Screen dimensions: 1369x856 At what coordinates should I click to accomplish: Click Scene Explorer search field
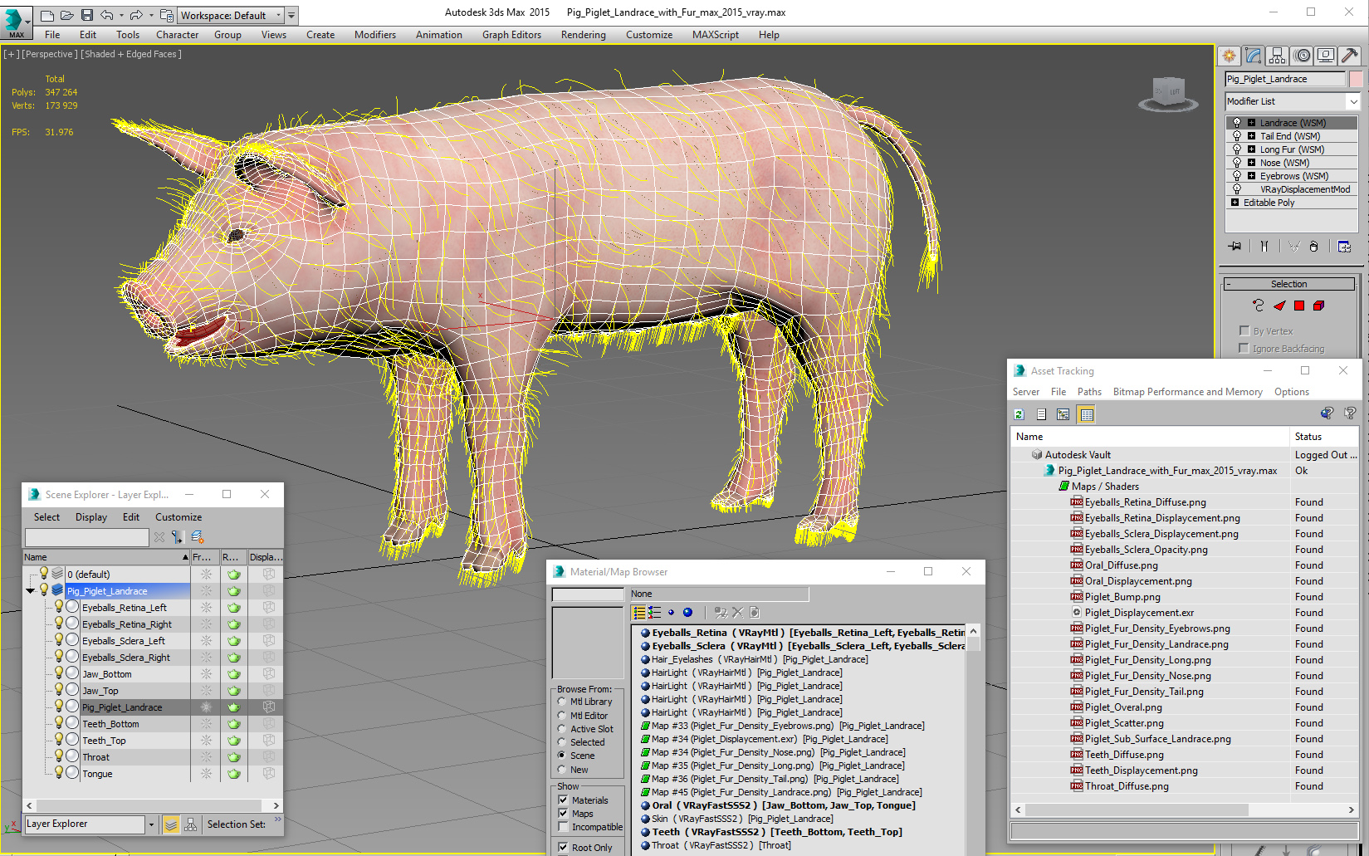pyautogui.click(x=86, y=537)
